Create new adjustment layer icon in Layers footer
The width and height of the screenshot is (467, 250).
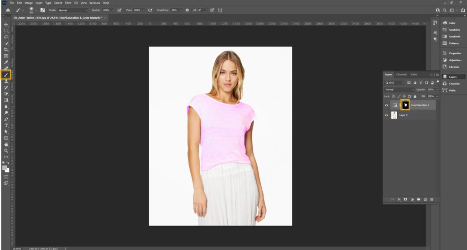coord(412,199)
